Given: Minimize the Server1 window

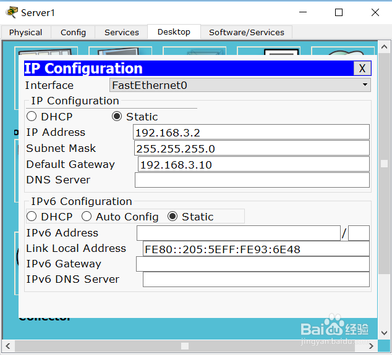Looking at the screenshot, I should click(303, 12).
